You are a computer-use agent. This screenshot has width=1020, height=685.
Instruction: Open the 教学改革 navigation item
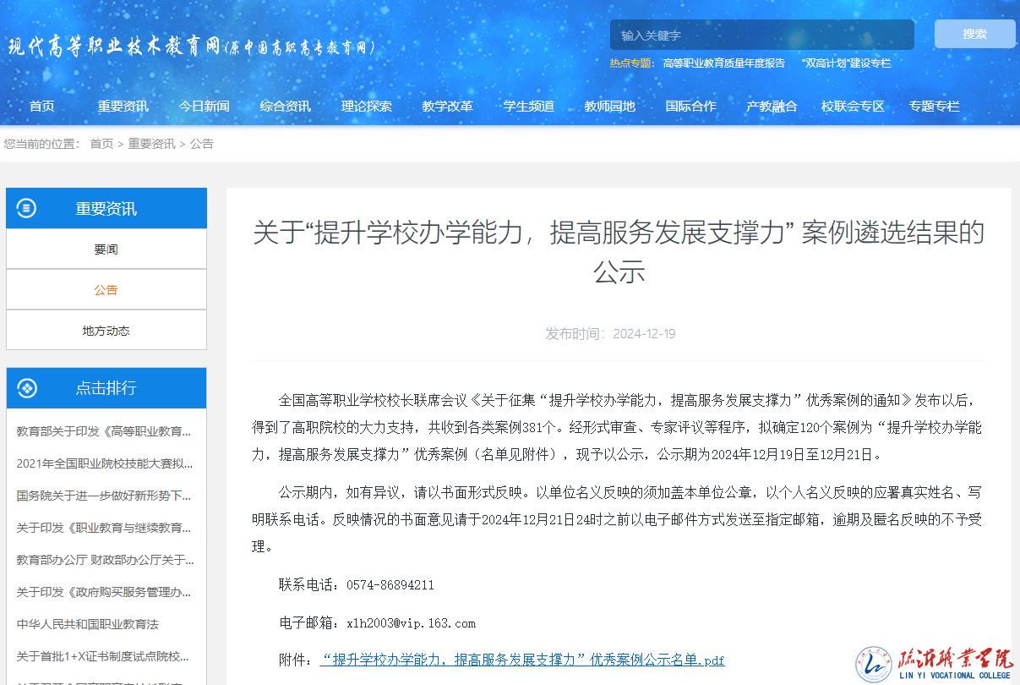coord(447,107)
